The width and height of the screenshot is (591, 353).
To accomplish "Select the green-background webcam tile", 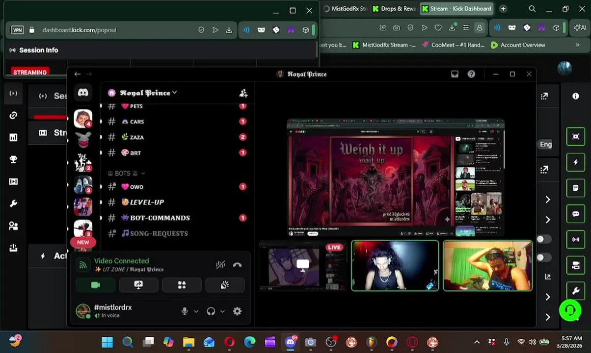I will (x=487, y=266).
